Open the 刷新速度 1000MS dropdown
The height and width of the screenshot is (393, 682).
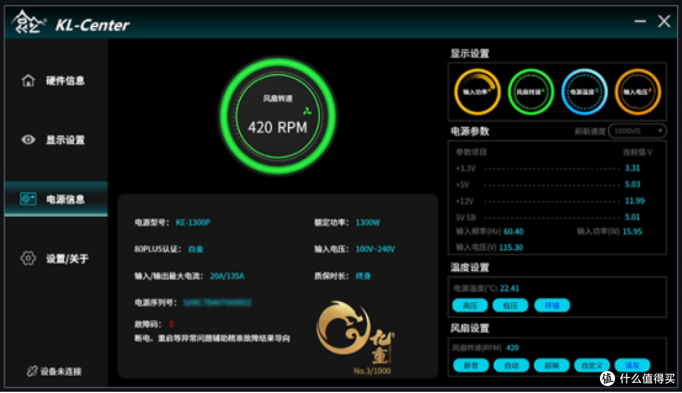click(637, 131)
